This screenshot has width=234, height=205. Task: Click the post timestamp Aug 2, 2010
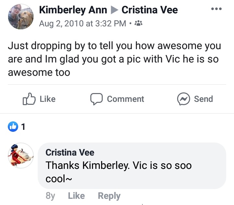pos(83,23)
